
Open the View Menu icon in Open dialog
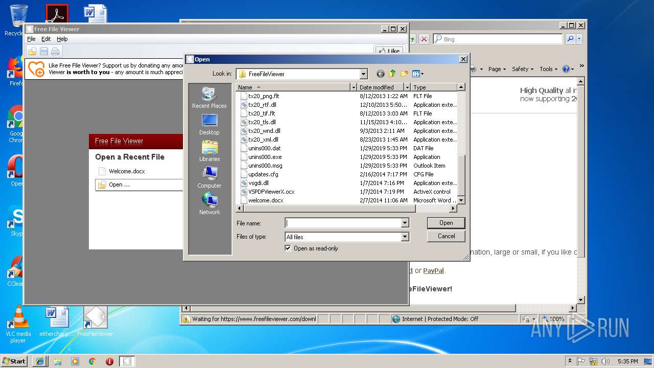pyautogui.click(x=418, y=74)
